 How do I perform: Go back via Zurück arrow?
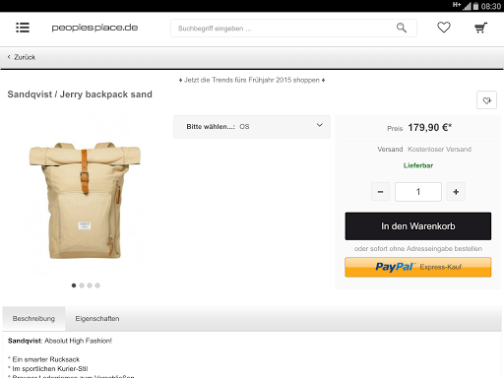point(22,57)
